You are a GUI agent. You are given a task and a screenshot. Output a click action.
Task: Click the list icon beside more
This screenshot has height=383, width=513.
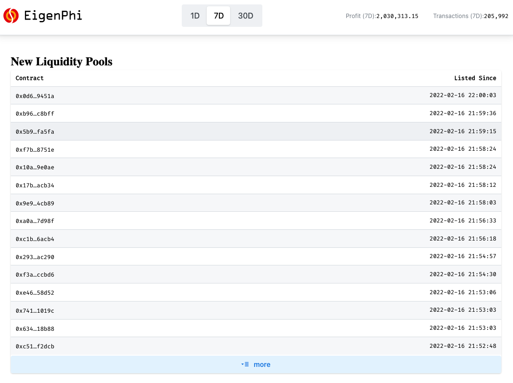[x=245, y=364]
